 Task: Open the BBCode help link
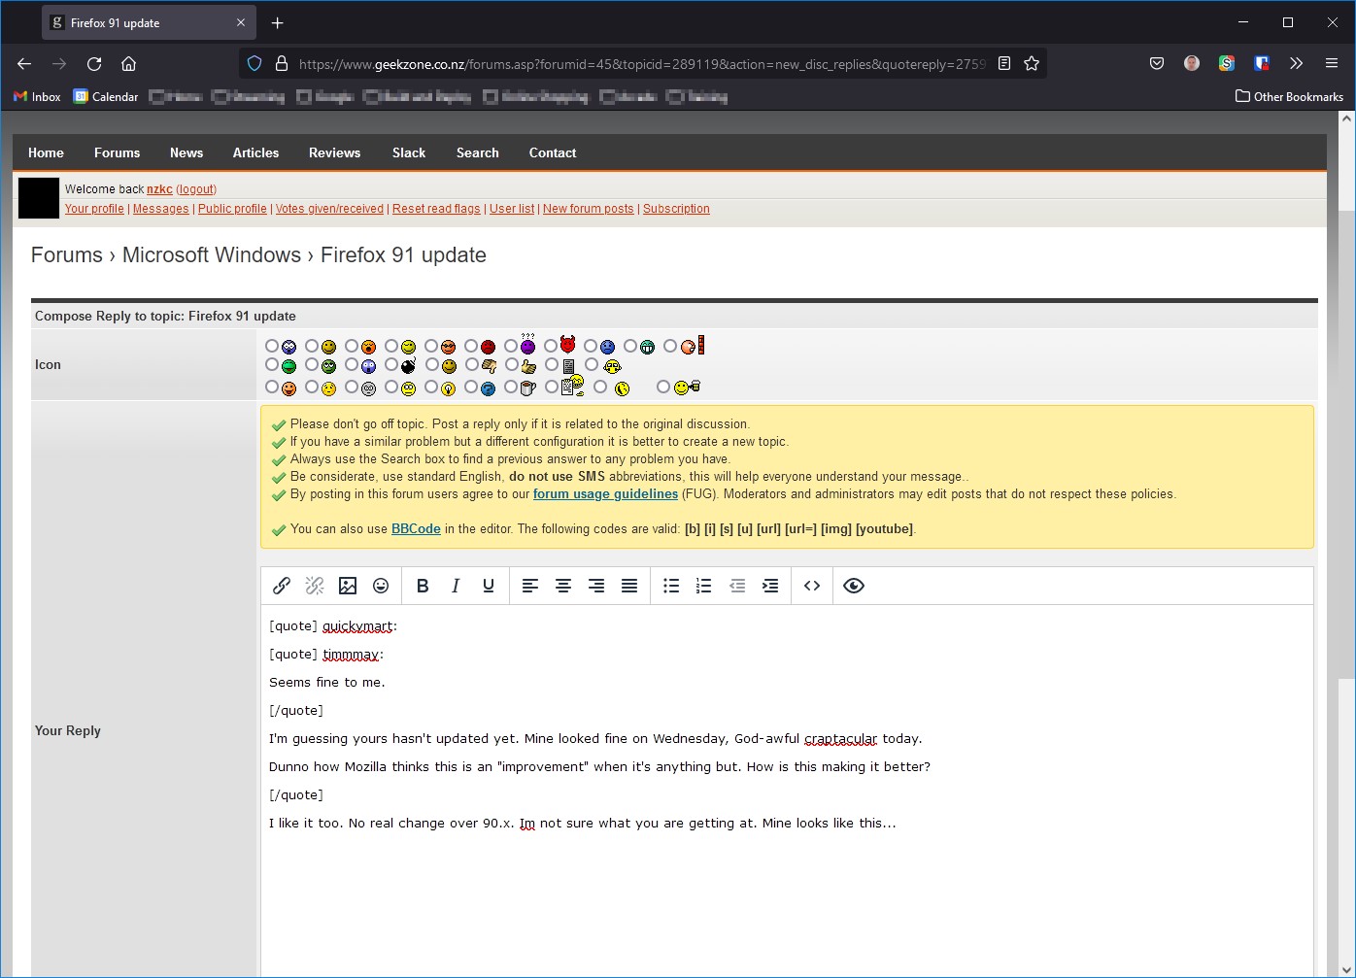click(x=416, y=528)
